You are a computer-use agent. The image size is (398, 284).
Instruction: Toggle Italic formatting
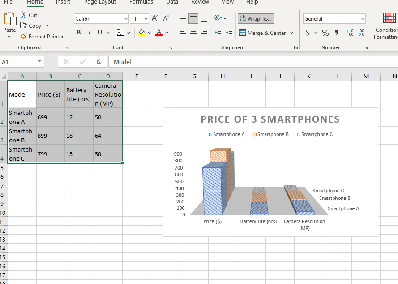(x=89, y=33)
